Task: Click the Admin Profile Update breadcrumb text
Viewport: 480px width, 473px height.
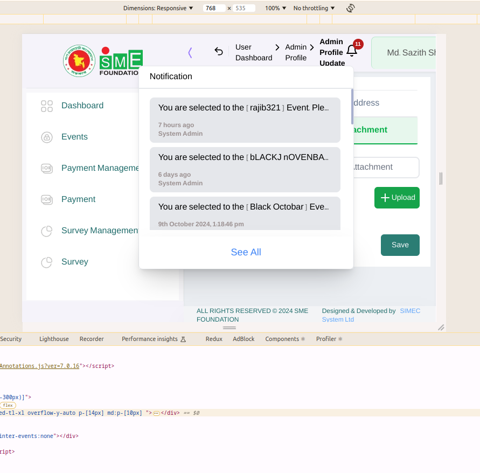Action: 332,52
